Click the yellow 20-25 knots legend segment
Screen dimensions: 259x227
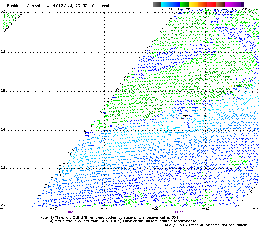tap(193, 4)
